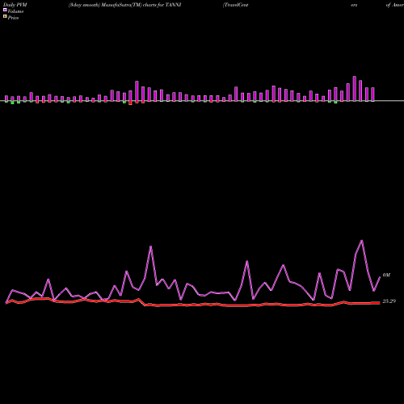
Task: Click the '25.29' price value label
Action: click(x=389, y=301)
